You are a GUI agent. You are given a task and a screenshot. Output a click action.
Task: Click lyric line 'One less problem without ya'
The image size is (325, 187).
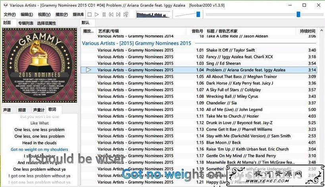click(39, 169)
